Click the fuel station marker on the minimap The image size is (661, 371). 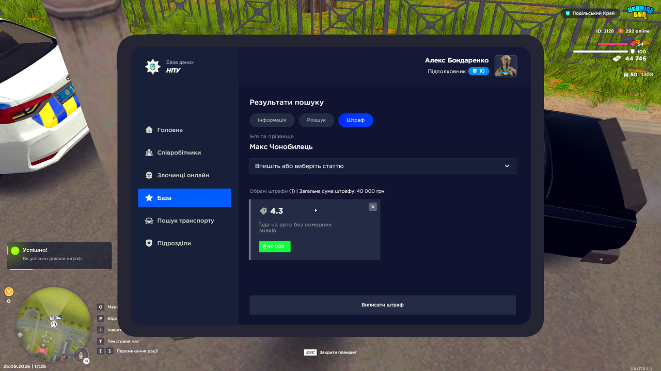click(x=52, y=318)
